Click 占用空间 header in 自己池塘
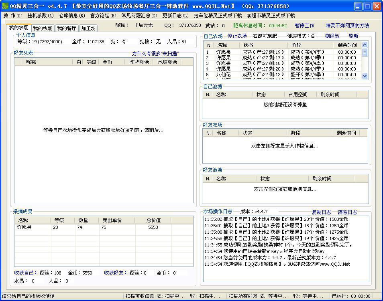 coord(300,95)
